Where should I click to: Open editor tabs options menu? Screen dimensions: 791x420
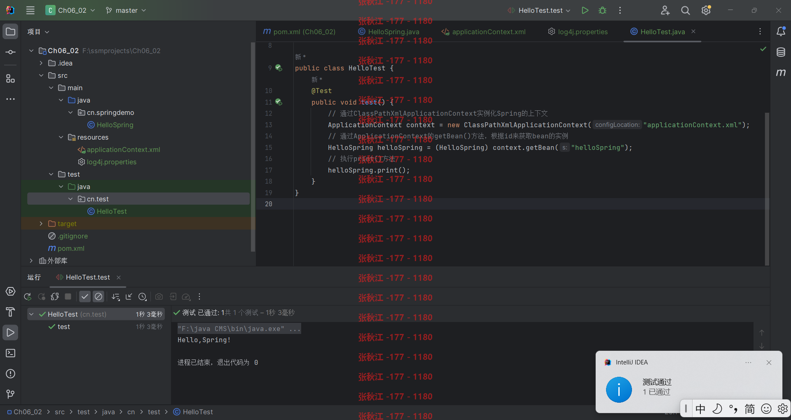coord(760,31)
